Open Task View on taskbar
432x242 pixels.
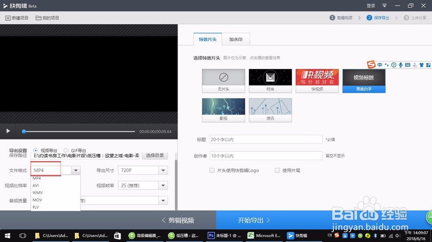tap(22, 236)
